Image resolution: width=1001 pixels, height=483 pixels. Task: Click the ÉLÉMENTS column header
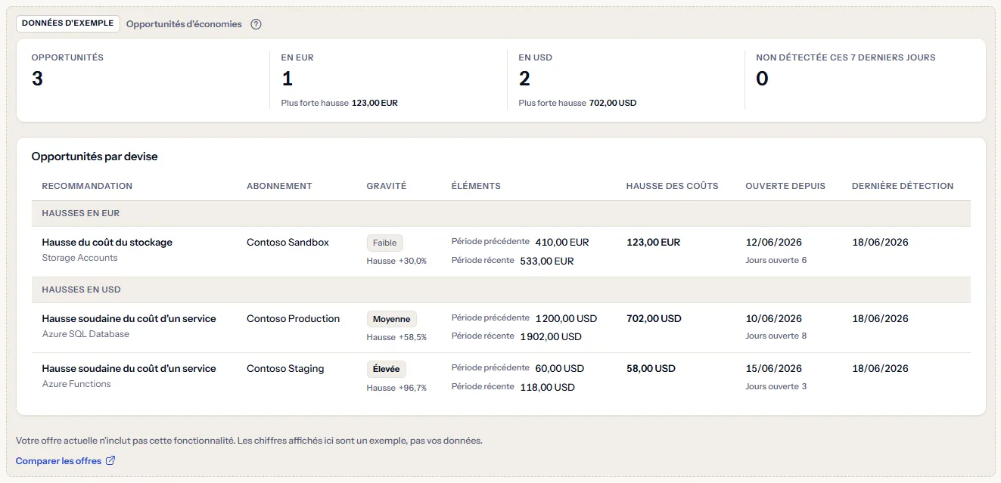[x=476, y=186]
